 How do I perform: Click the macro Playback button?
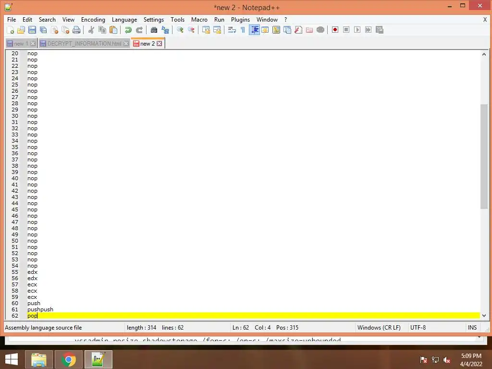tap(357, 30)
